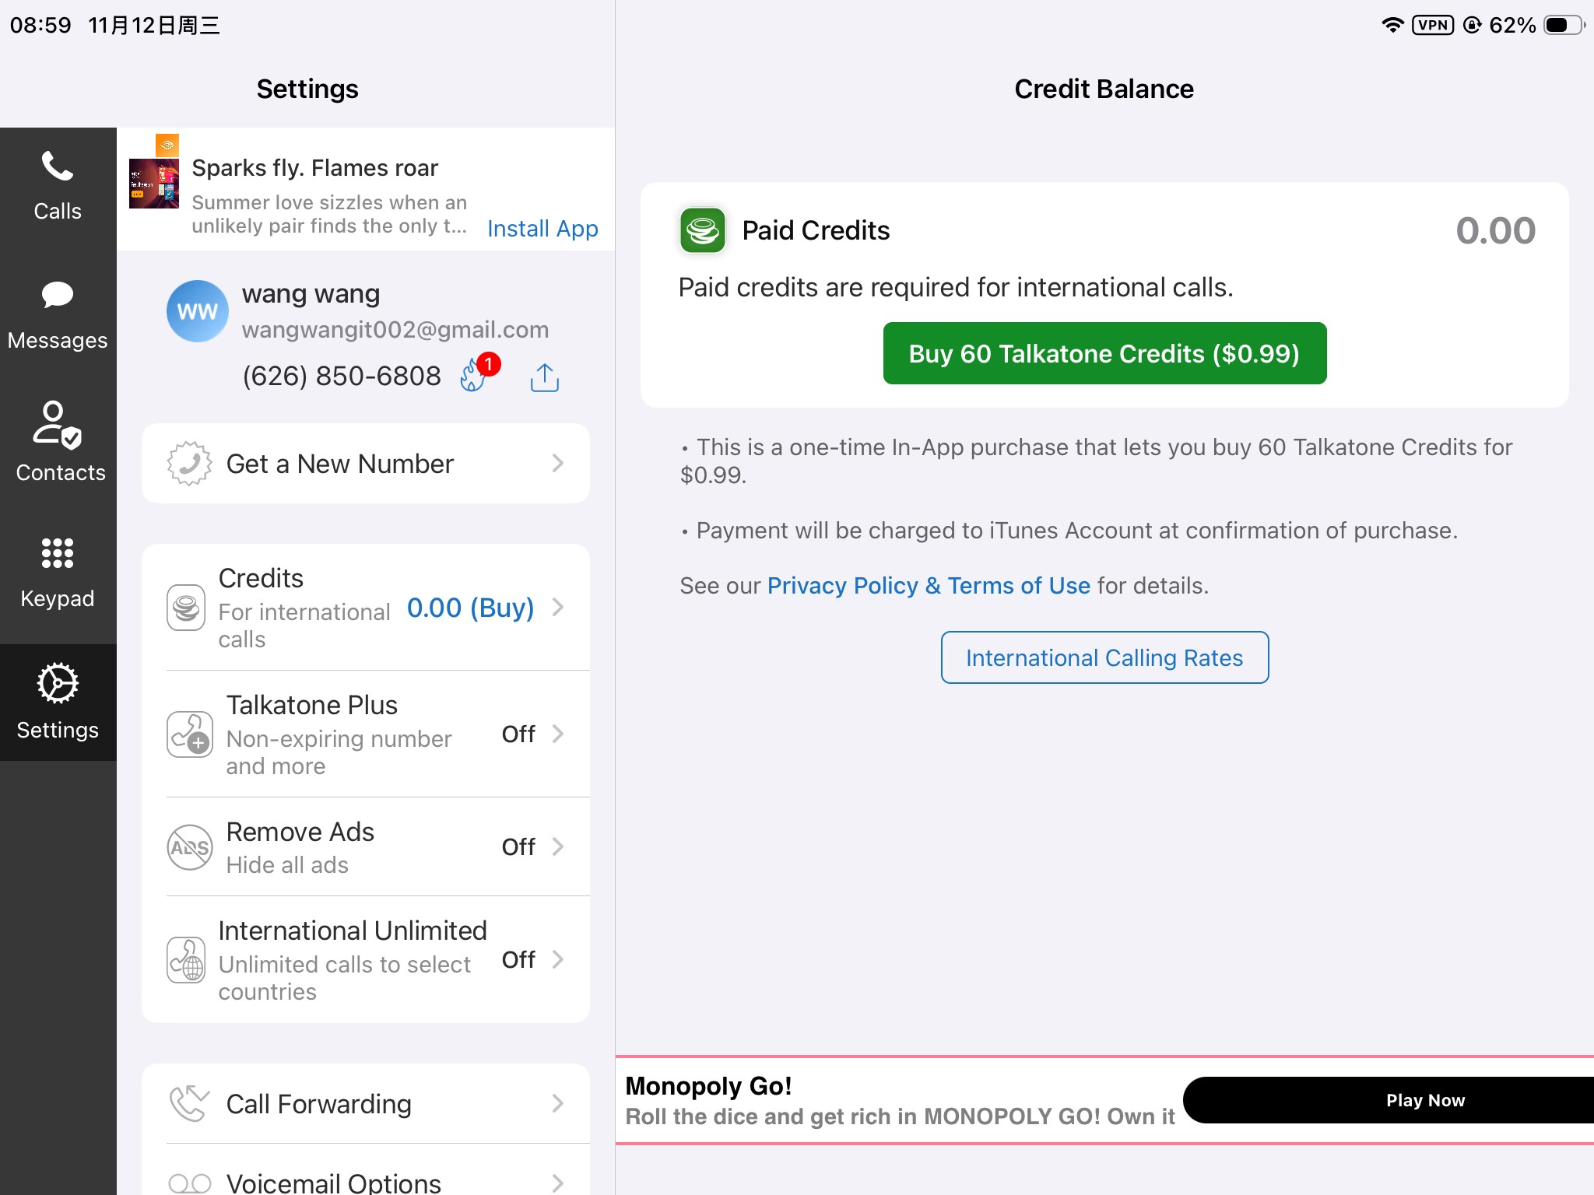Screen dimensions: 1594x1195
Task: Tap the International Unlimited globe-phone icon
Action: coord(187,960)
